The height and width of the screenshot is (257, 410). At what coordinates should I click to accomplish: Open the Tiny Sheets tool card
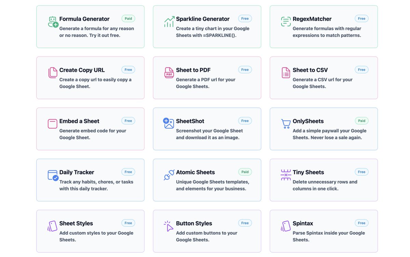point(324,180)
